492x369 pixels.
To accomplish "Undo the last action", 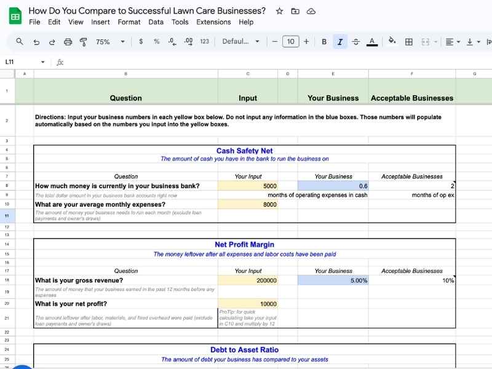I will (36, 42).
